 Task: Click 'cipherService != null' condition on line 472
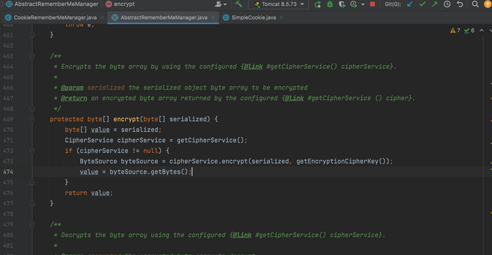point(119,151)
